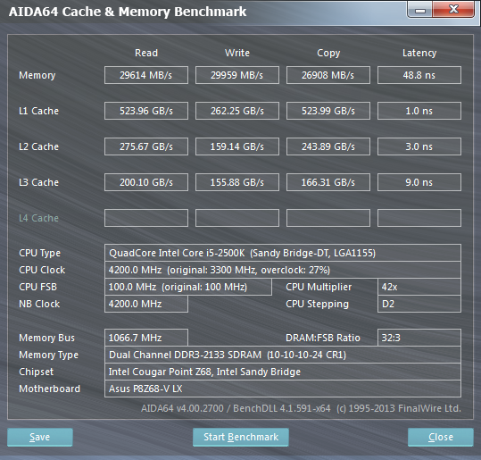Click the DRAM:FSB Ratio 32:3 value
Screen dimensions: 481x460
tap(419, 338)
